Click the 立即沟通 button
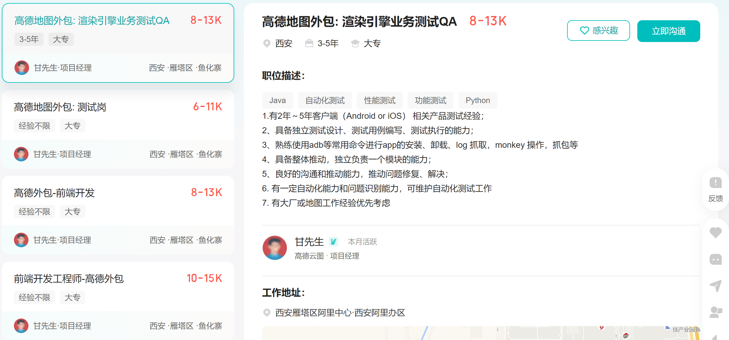The width and height of the screenshot is (729, 340). (668, 31)
